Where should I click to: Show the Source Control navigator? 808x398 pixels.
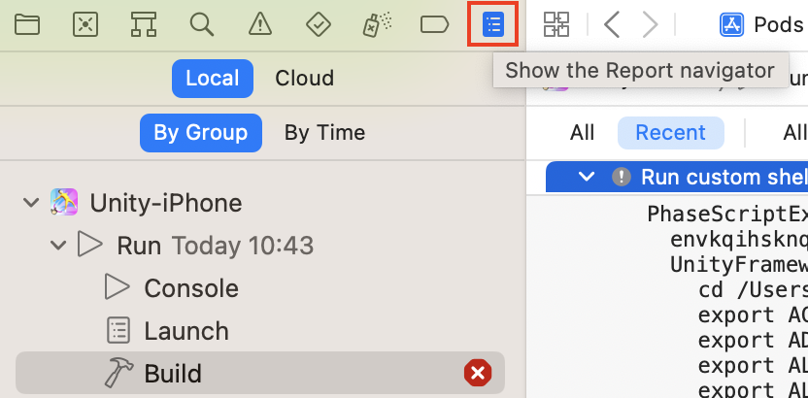click(x=85, y=24)
